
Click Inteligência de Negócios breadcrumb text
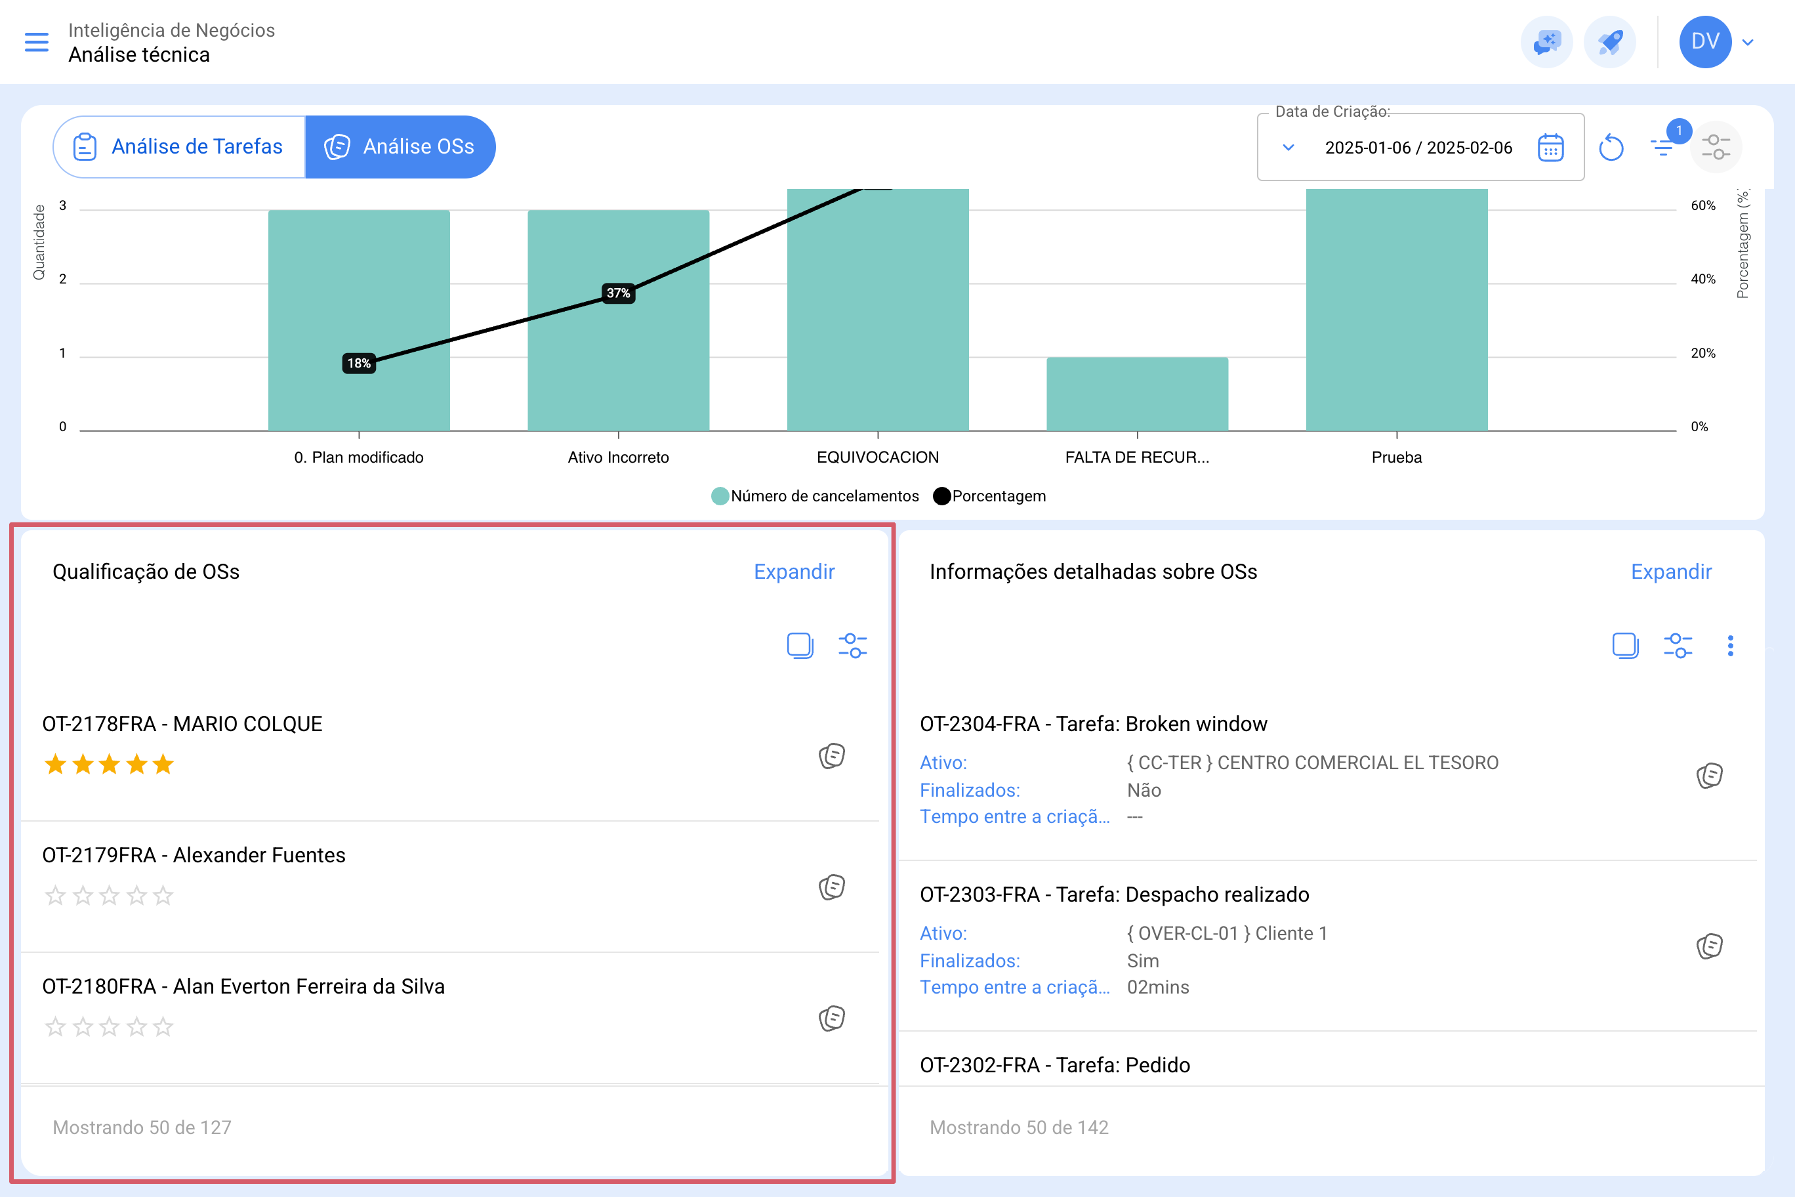coord(171,30)
